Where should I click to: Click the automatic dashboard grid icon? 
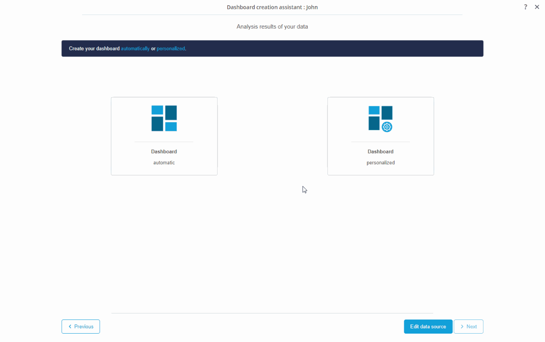click(164, 118)
